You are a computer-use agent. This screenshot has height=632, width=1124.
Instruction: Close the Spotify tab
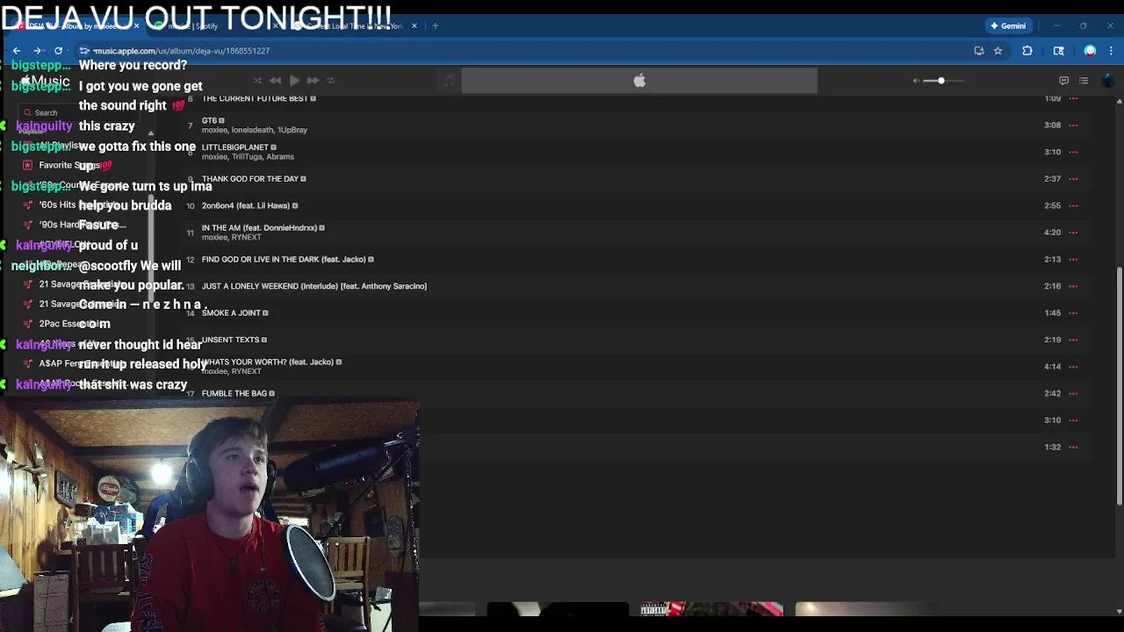click(x=275, y=26)
